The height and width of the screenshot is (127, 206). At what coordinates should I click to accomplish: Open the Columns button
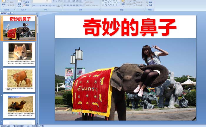coord(81,6)
